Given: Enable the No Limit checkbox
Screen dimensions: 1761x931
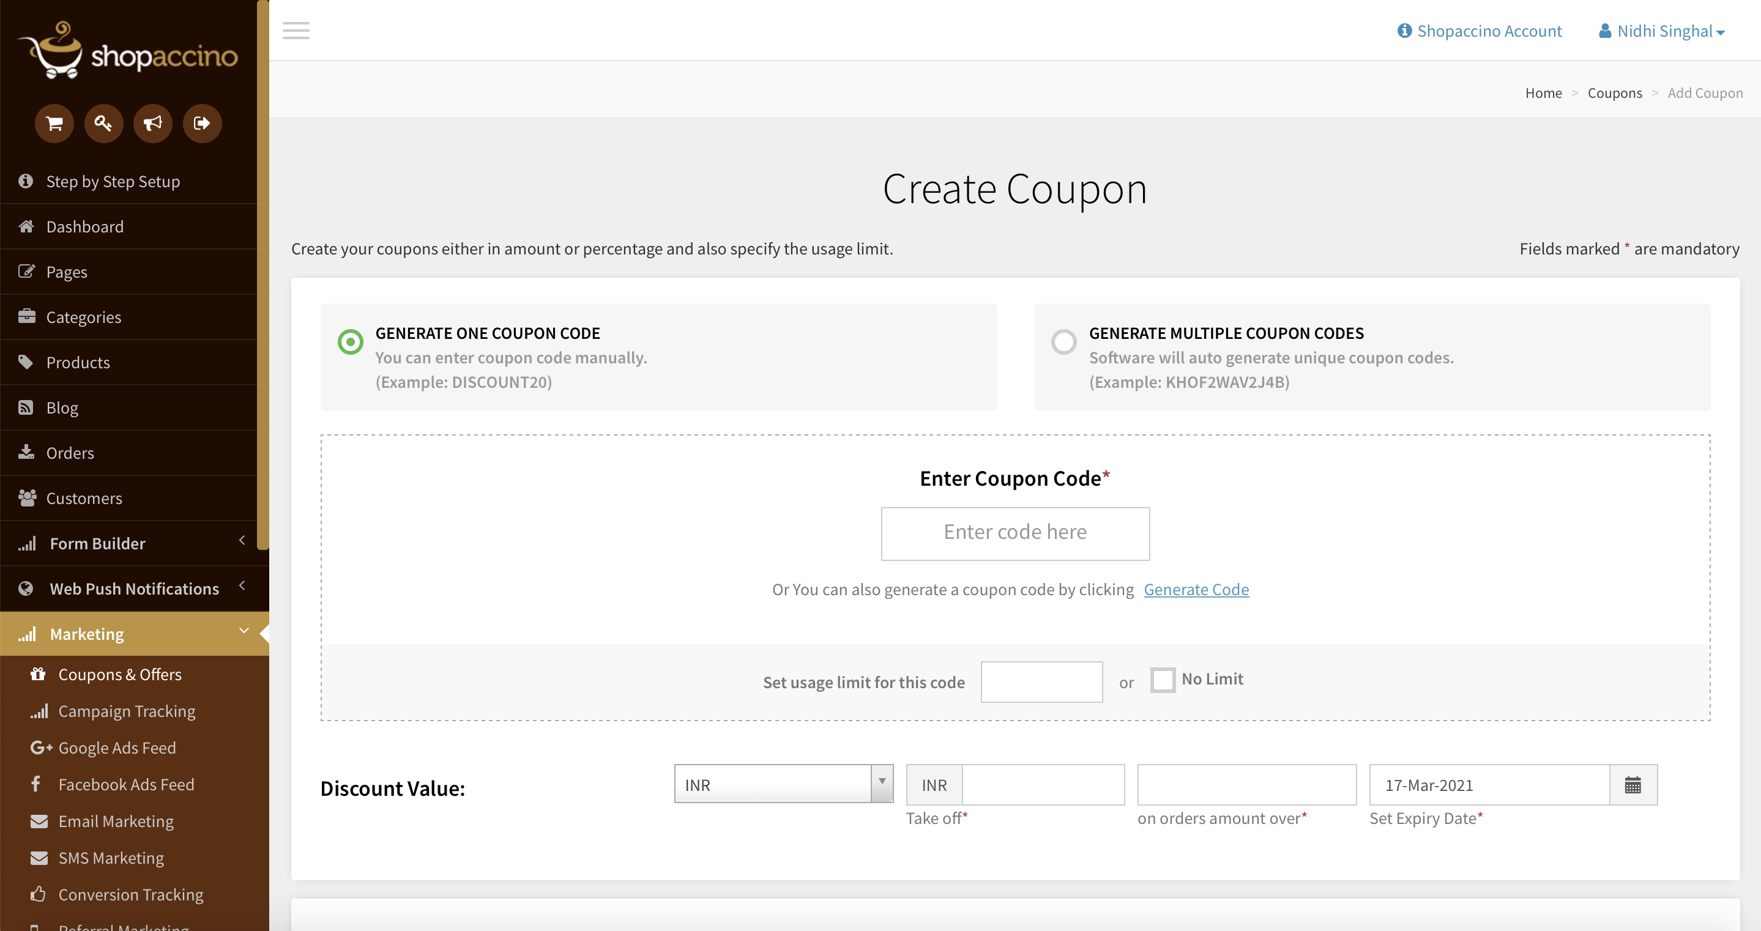Looking at the screenshot, I should point(1162,680).
